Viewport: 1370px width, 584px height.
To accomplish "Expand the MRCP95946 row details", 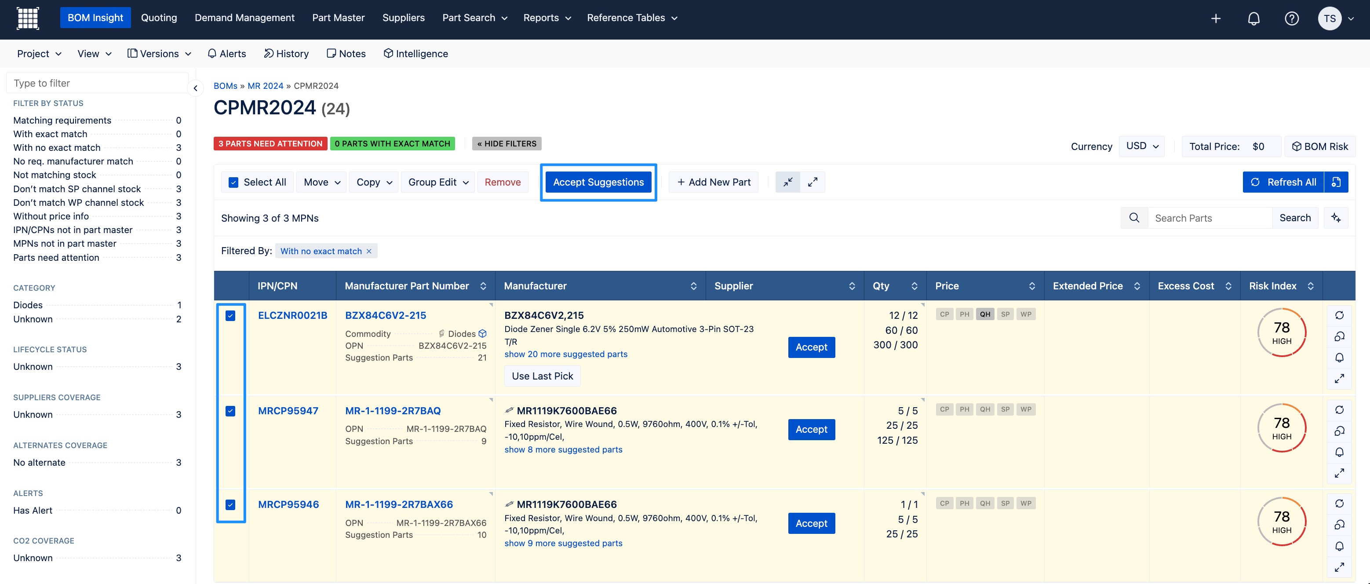I will coord(1339,567).
